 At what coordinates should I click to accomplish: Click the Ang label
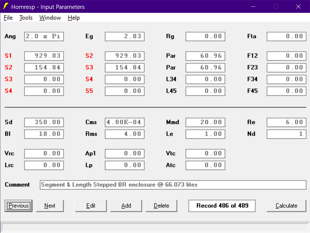click(10, 37)
